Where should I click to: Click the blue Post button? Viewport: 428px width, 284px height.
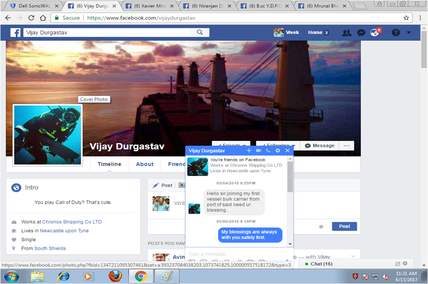pos(344,226)
